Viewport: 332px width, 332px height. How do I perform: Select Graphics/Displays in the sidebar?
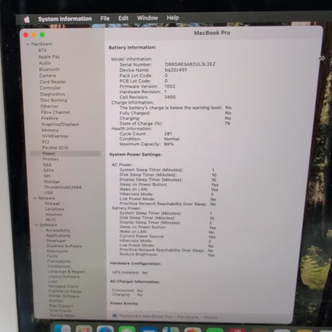coord(60,125)
